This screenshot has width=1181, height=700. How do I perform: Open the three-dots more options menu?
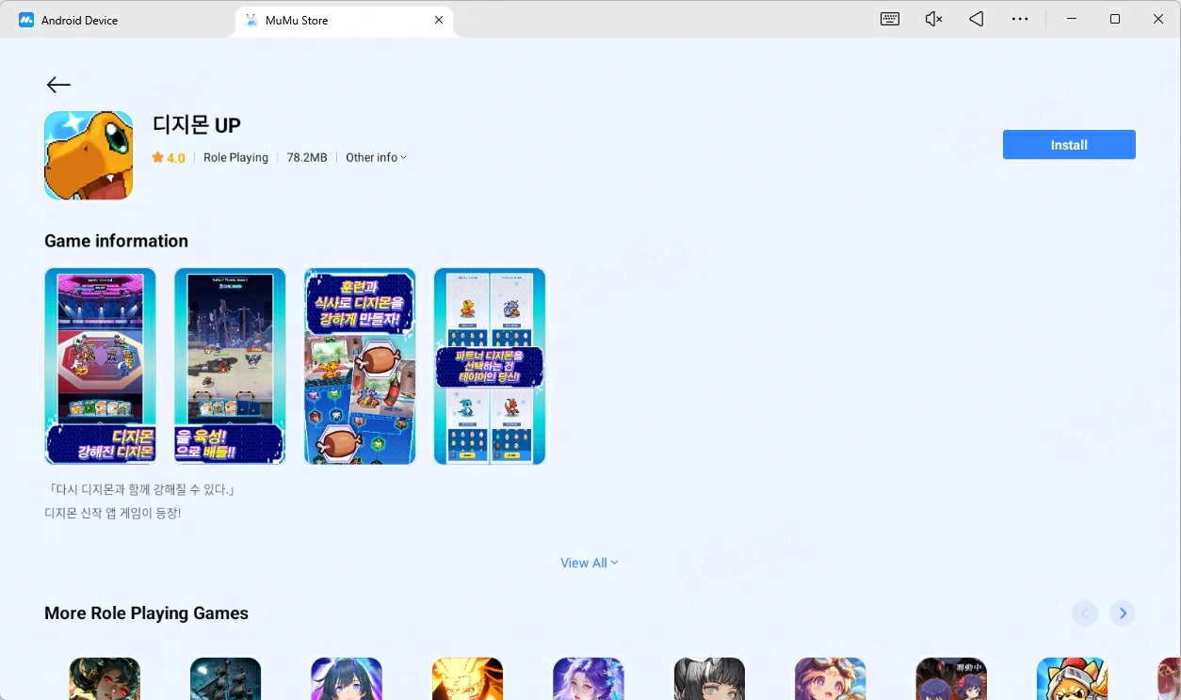click(1020, 19)
